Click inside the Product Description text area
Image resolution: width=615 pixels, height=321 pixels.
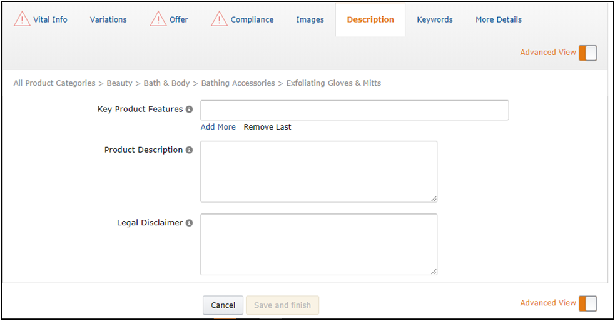(x=318, y=171)
